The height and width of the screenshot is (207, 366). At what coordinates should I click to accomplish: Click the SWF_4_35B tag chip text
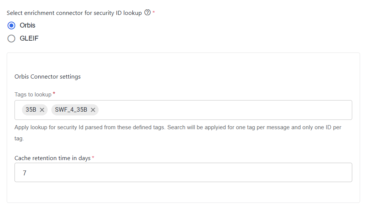(x=71, y=110)
